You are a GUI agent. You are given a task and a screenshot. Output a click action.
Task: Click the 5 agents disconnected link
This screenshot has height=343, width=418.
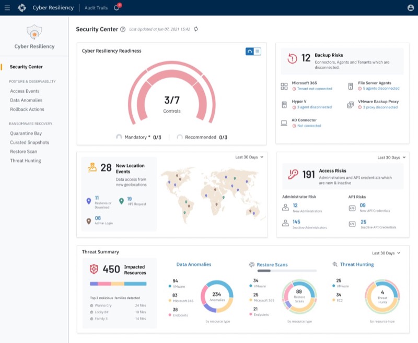pyautogui.click(x=381, y=88)
